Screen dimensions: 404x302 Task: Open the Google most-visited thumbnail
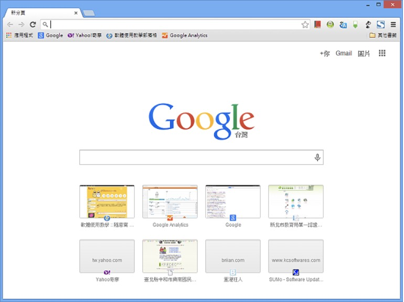pyautogui.click(x=233, y=201)
